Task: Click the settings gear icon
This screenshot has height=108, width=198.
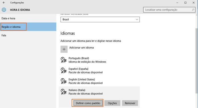Action: tap(4, 10)
